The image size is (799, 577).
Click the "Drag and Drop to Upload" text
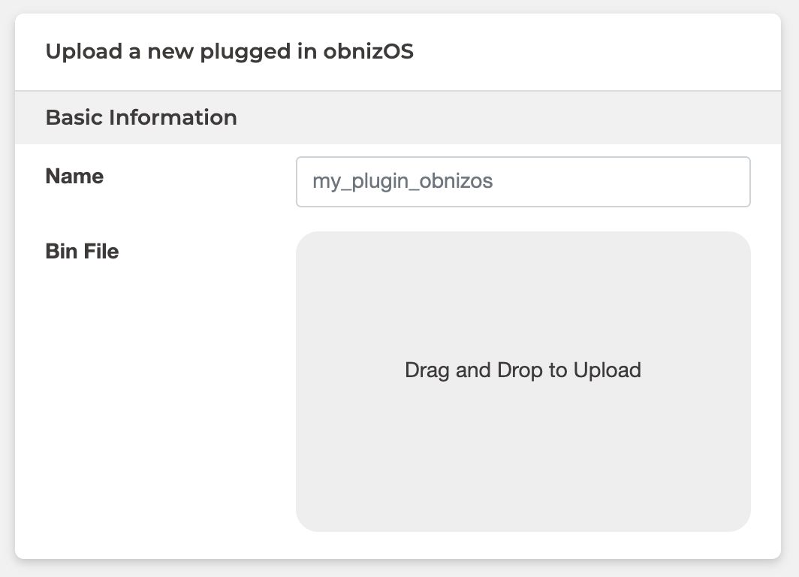click(x=523, y=370)
